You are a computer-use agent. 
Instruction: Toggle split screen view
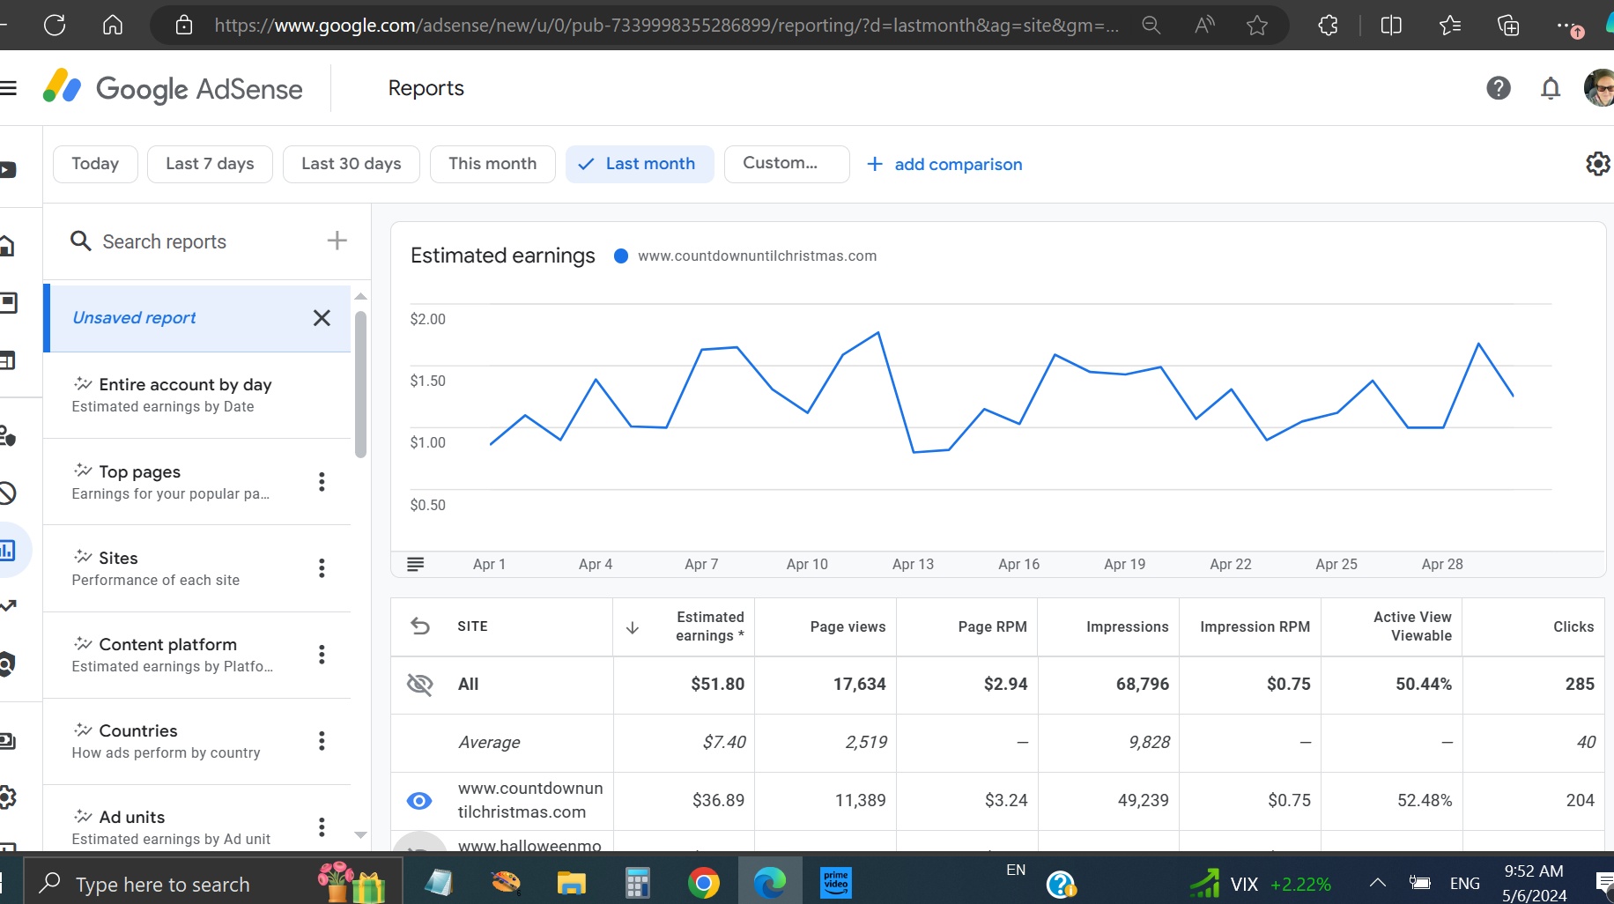pos(1391,25)
